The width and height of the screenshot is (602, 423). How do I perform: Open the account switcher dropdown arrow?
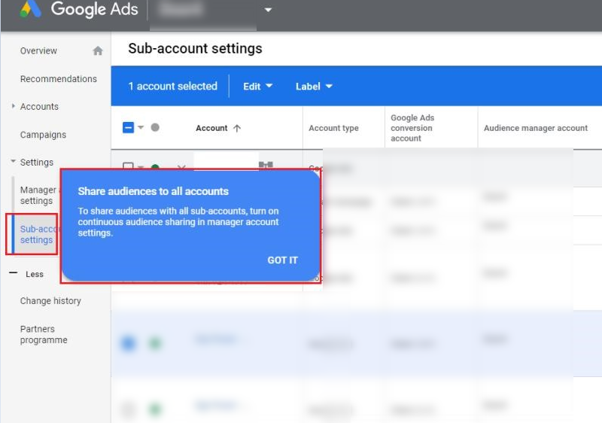[268, 10]
